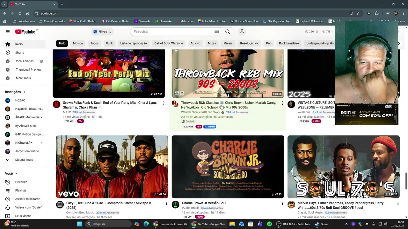Open Chrome extensions puzzle icon
The height and width of the screenshot is (229, 408).
(376, 13)
